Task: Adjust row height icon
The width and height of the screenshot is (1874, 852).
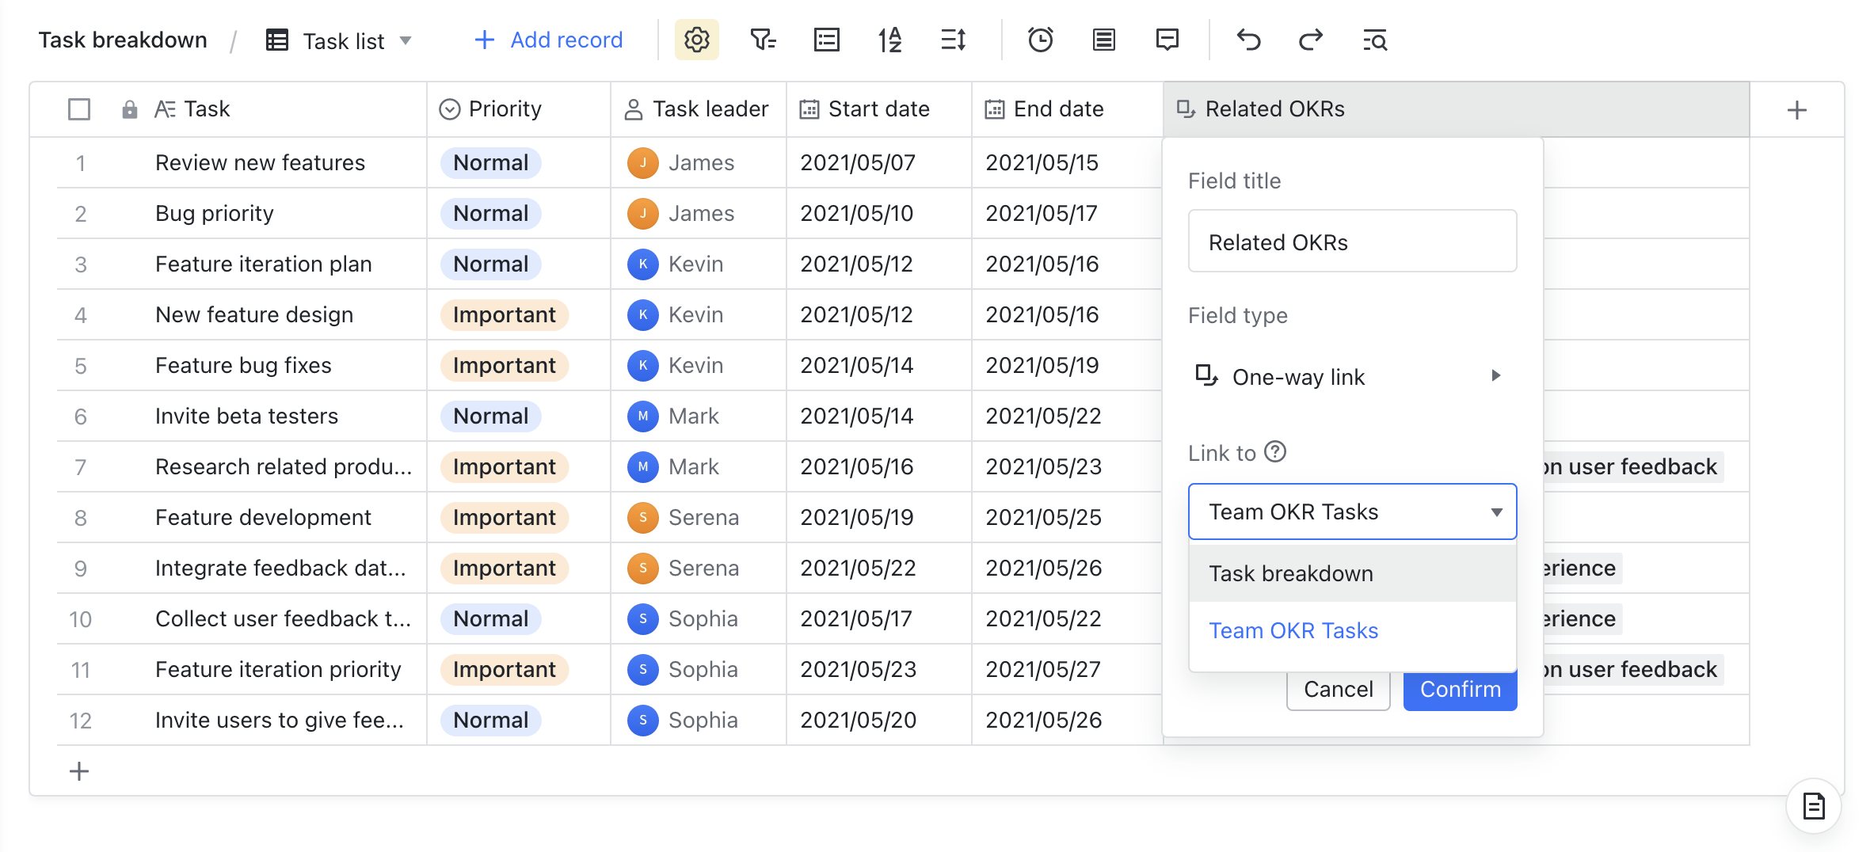Action: (x=953, y=40)
